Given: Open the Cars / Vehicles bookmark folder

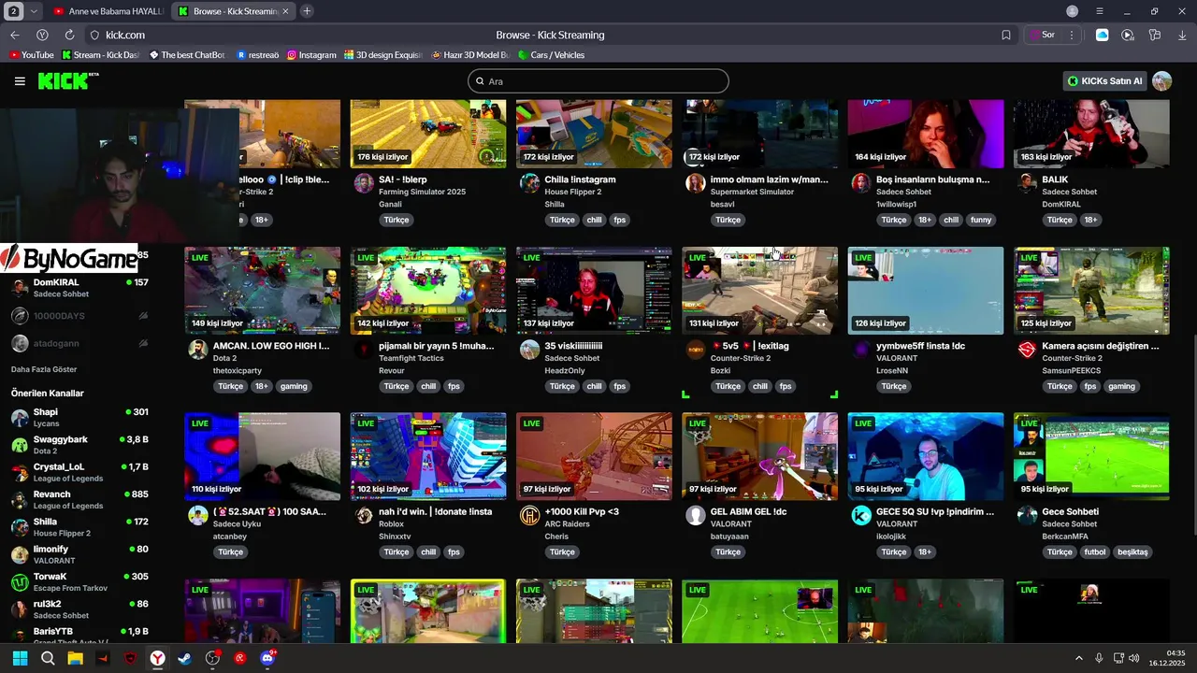Looking at the screenshot, I should coord(552,55).
